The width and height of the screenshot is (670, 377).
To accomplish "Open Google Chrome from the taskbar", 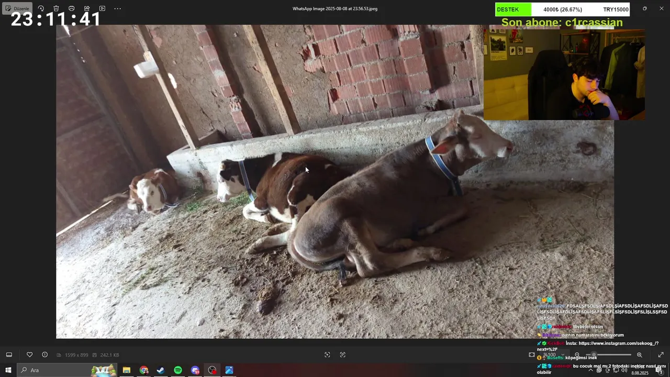I will tap(144, 370).
